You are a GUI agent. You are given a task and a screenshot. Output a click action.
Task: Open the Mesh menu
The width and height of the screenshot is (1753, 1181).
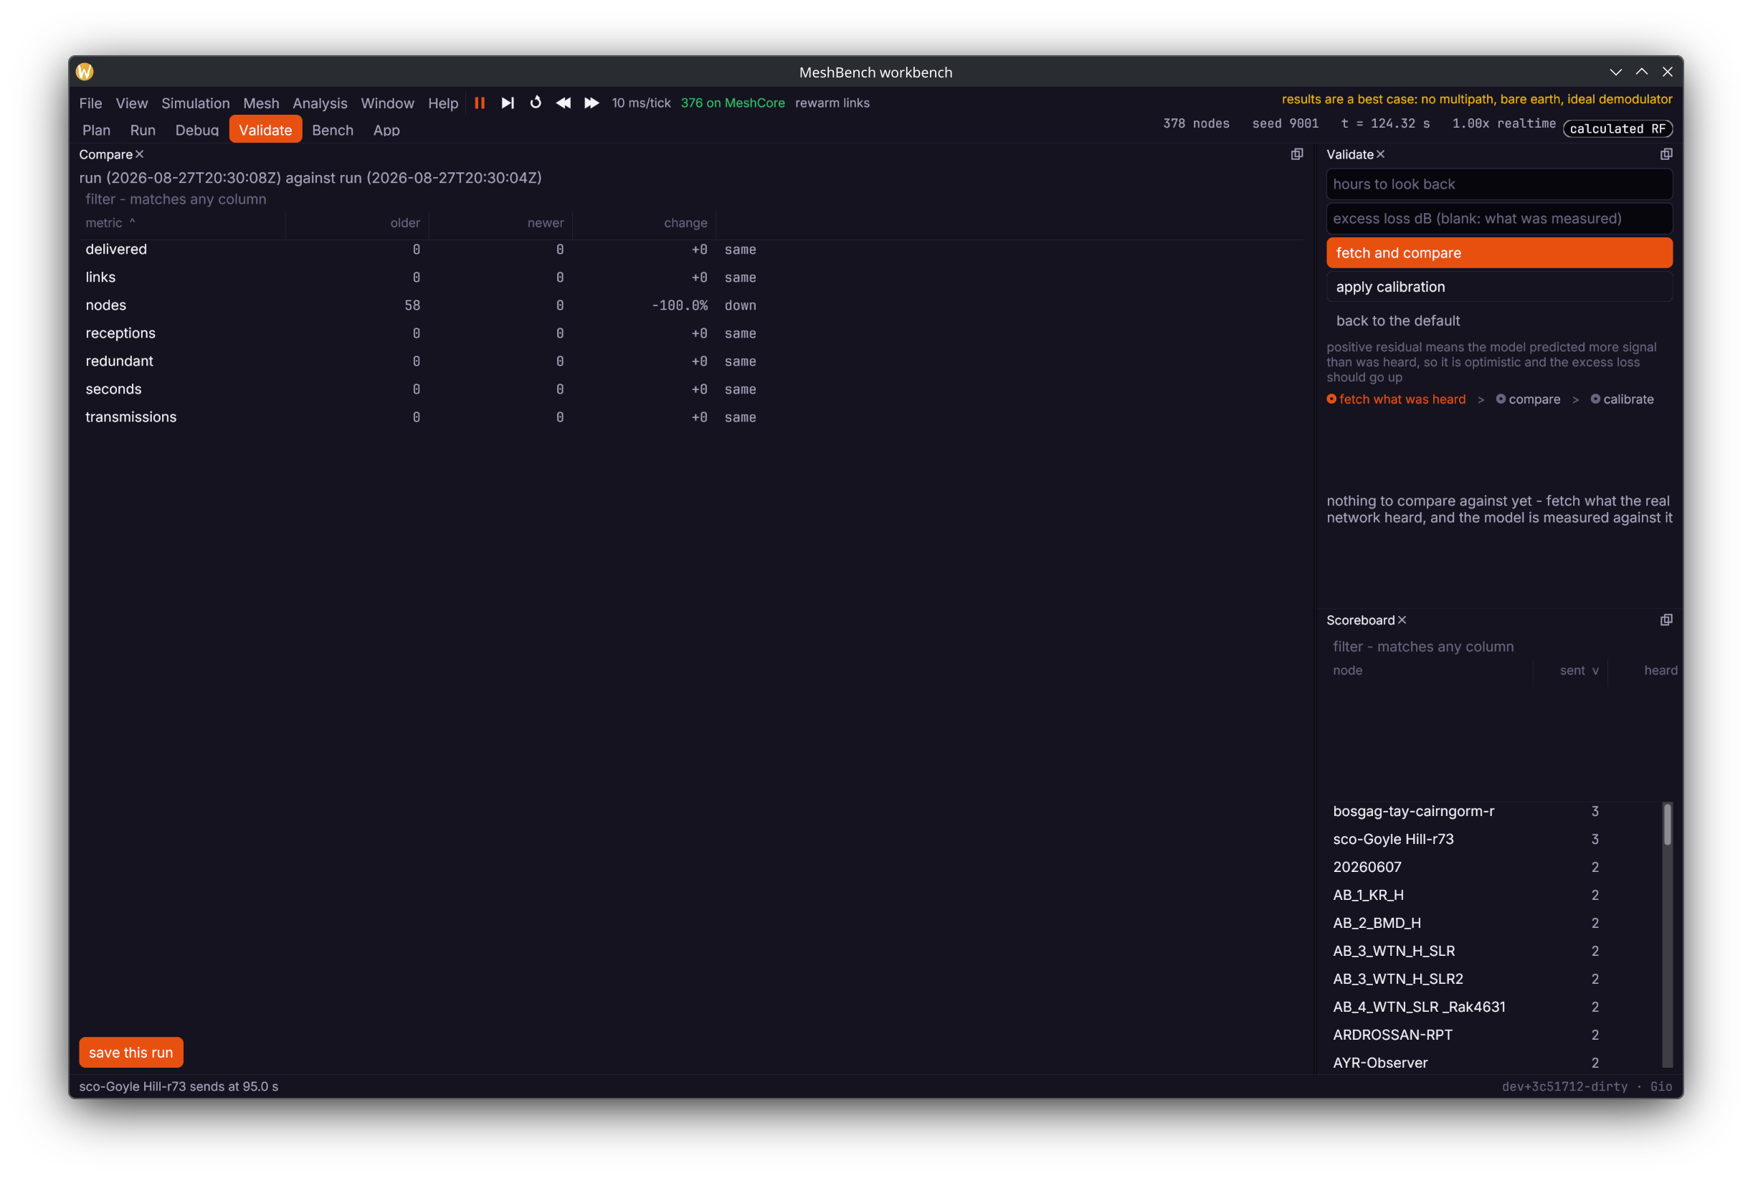(x=260, y=103)
